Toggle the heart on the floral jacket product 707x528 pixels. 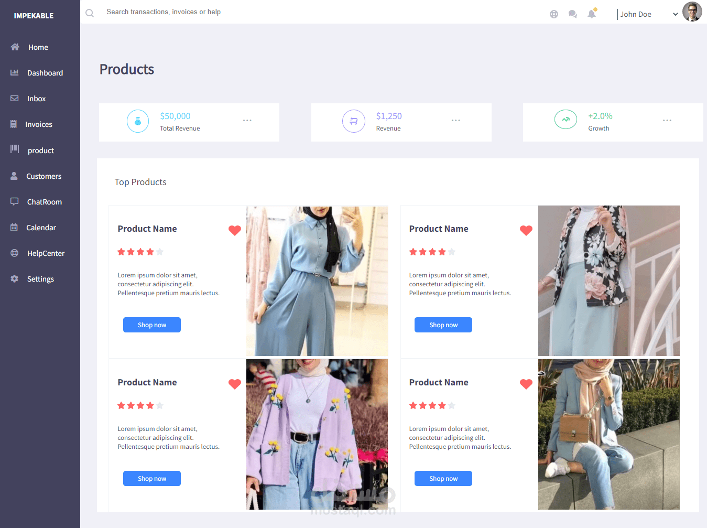[526, 230]
